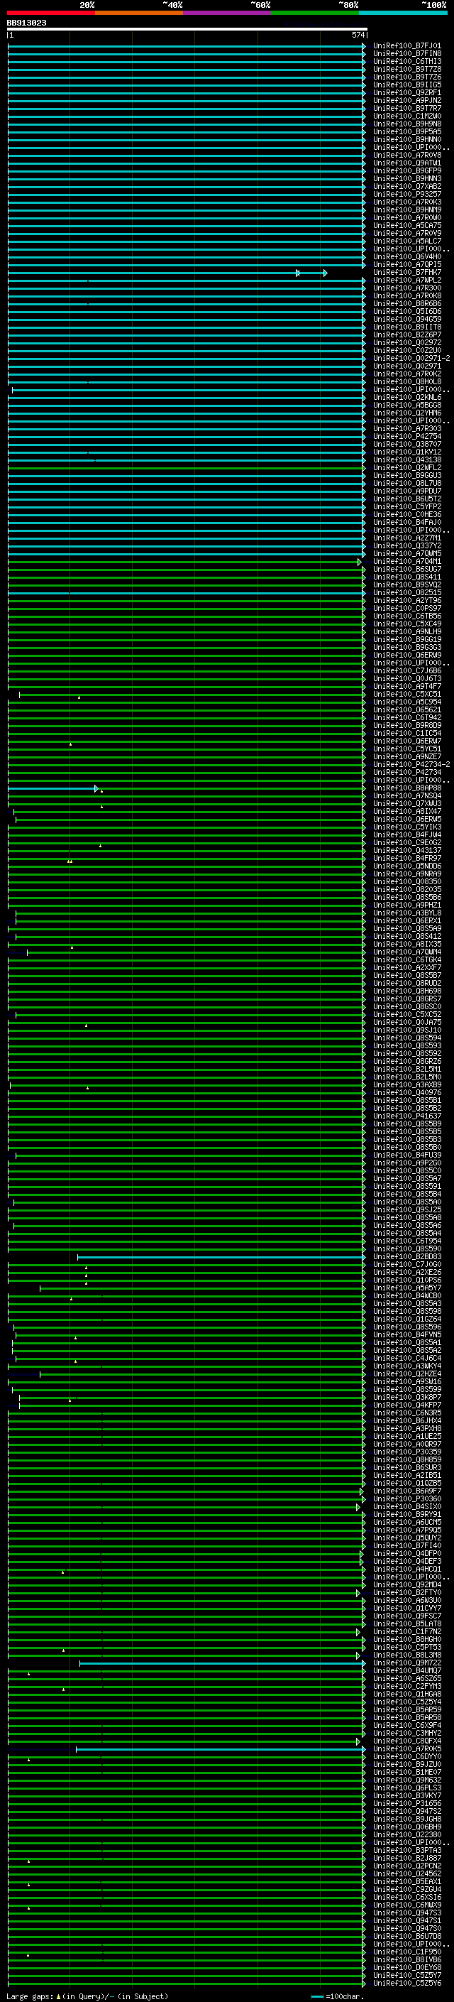Select the label UniRef100_A7R300

(x=406, y=288)
